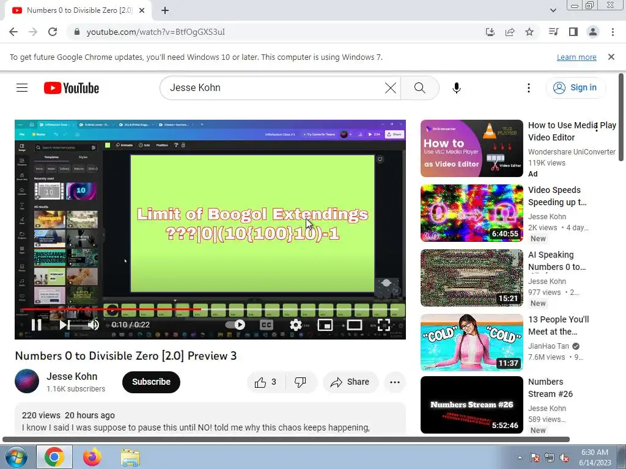The height and width of the screenshot is (469, 626).
Task: Dismiss the Chrome update notice bar
Action: pos(611,57)
